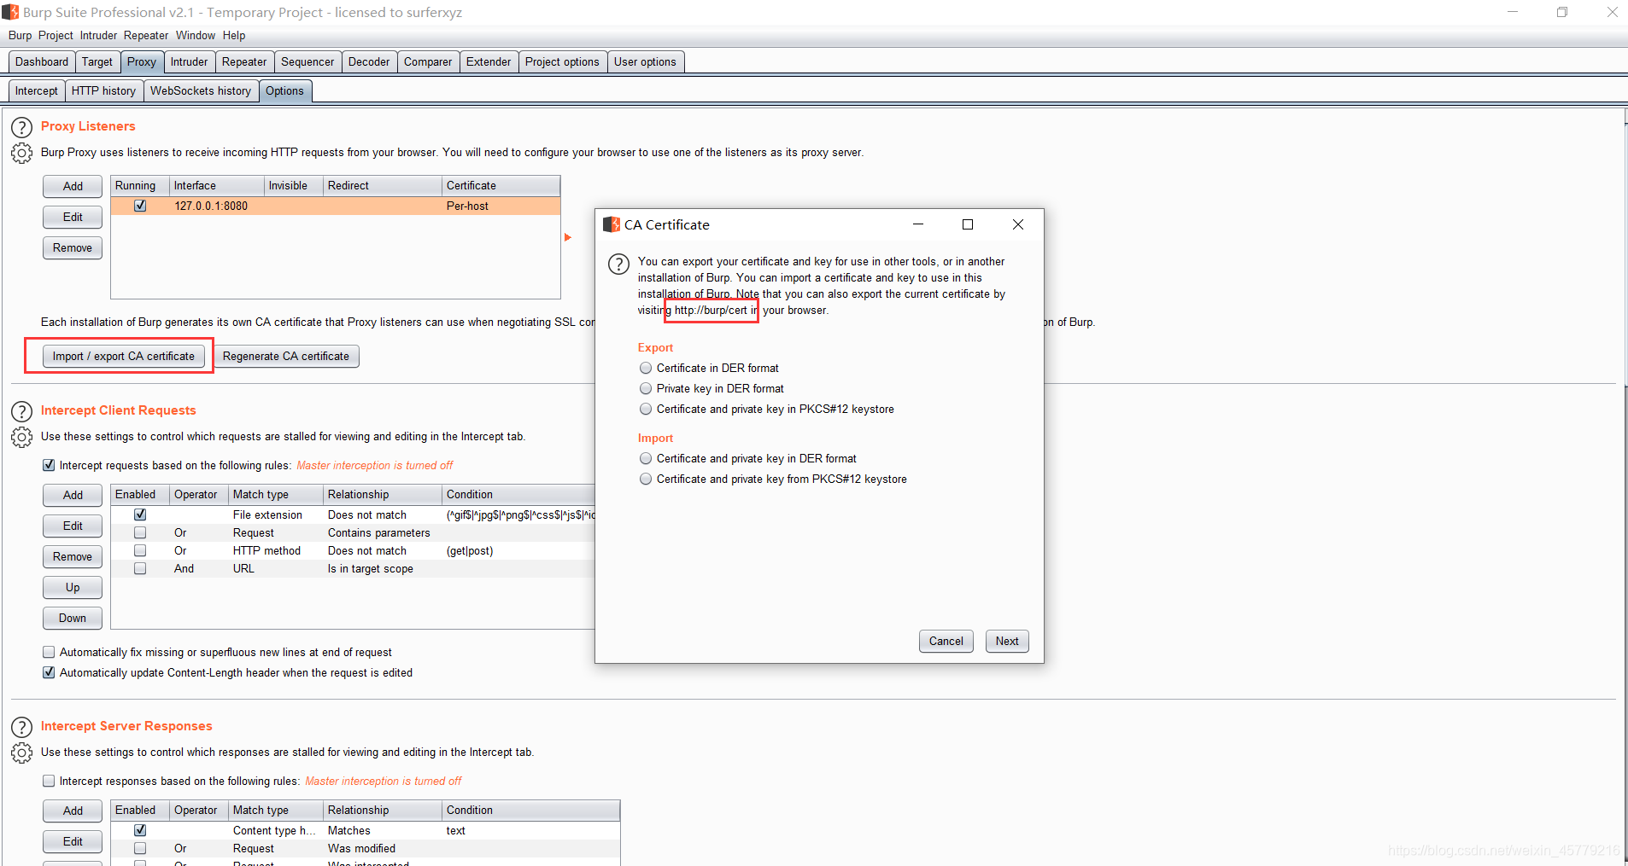Enable the Is in target scope rule

[x=140, y=568]
